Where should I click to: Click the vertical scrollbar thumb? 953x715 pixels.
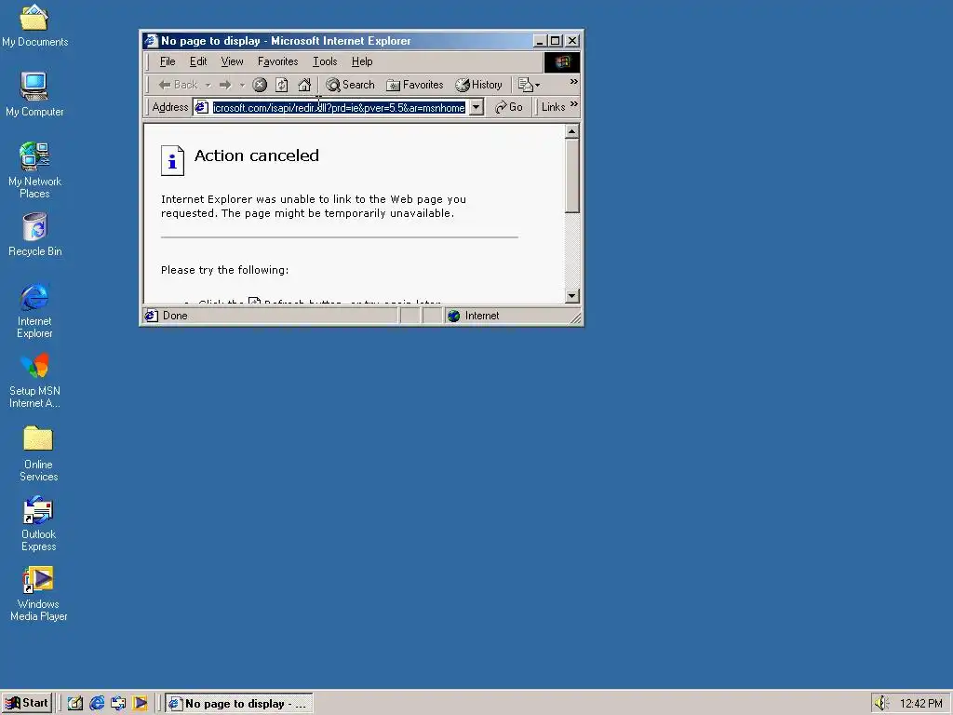click(571, 176)
